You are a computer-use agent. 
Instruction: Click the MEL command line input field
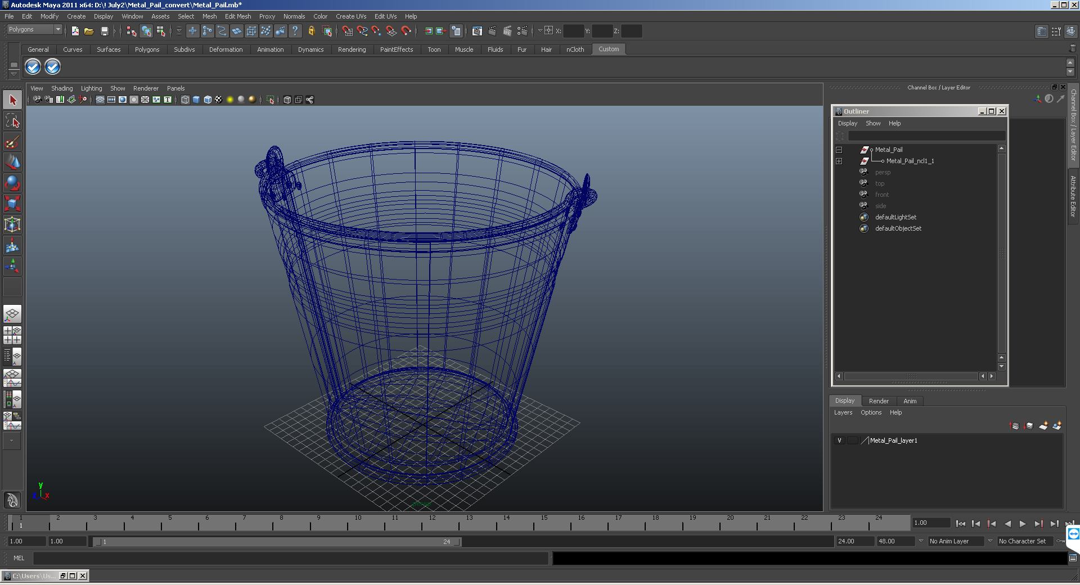click(291, 558)
